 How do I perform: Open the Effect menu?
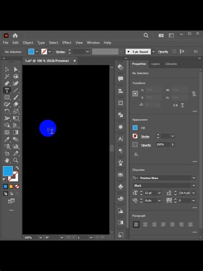click(x=67, y=43)
